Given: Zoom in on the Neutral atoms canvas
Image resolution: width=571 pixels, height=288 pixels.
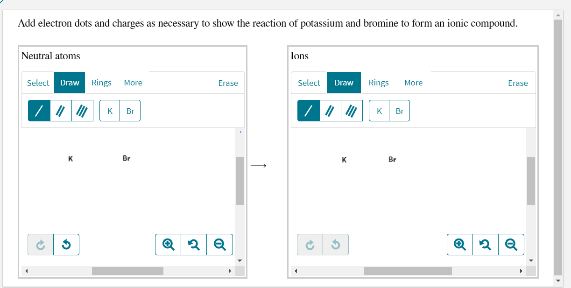Looking at the screenshot, I should tap(168, 244).
